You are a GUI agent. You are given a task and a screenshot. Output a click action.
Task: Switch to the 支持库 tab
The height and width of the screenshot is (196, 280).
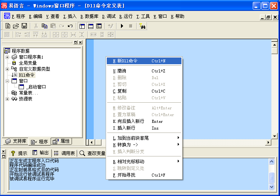click(16, 141)
